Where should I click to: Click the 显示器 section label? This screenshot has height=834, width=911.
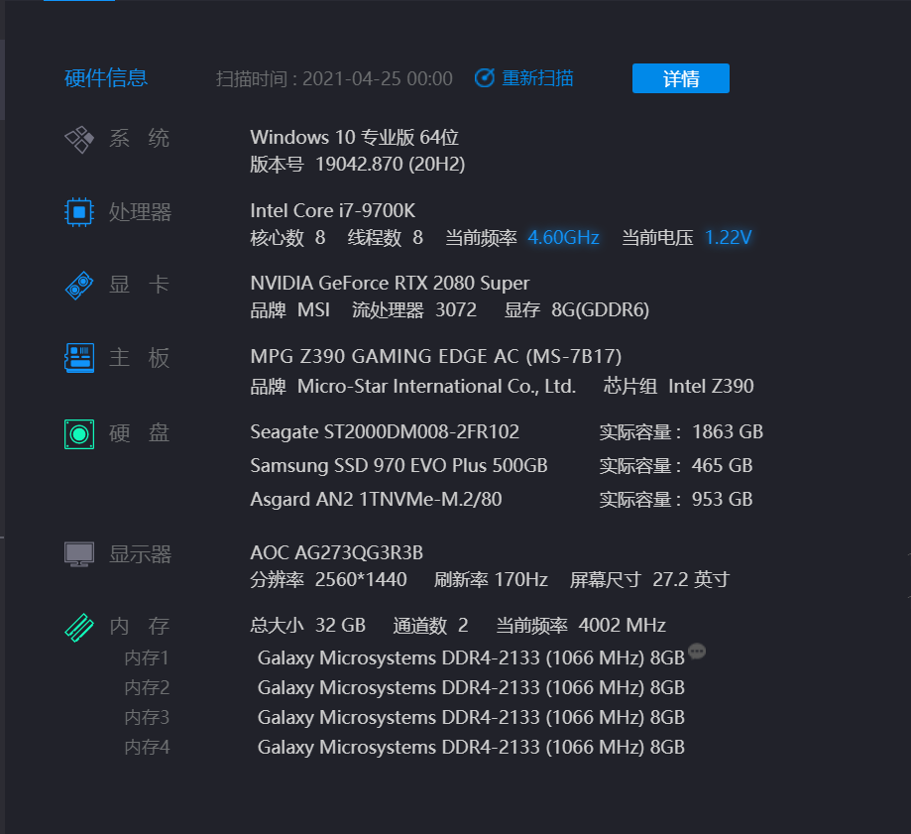click(x=140, y=554)
